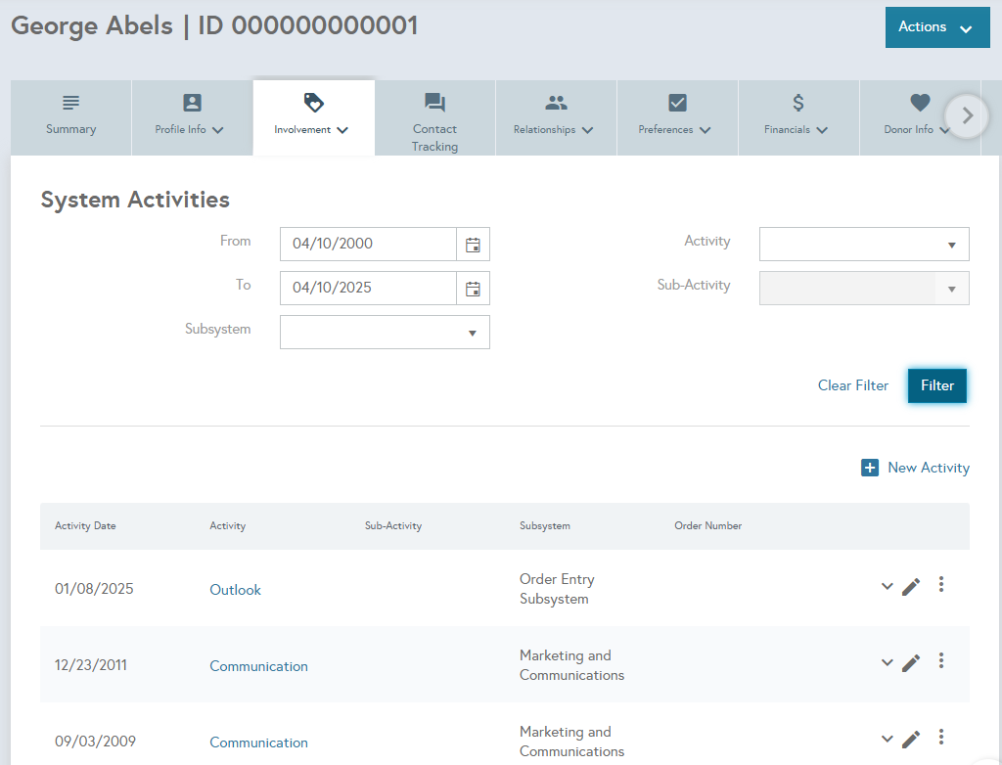Click the George Abels ID heading
Viewport: 1002px width, 765px height.
pos(214,26)
